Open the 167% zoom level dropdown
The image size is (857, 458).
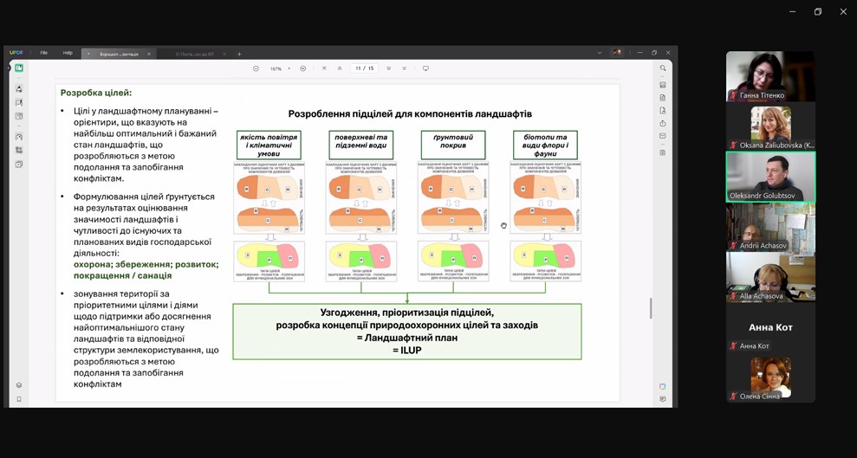pos(279,68)
